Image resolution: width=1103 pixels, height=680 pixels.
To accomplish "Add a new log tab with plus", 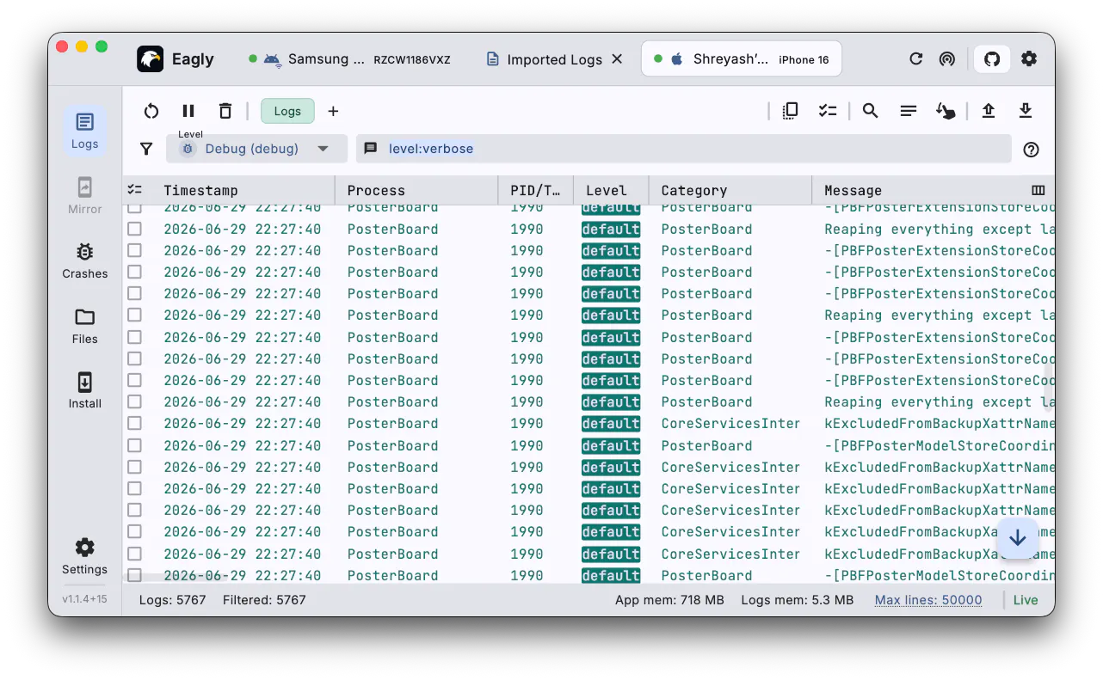I will click(333, 111).
